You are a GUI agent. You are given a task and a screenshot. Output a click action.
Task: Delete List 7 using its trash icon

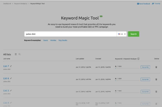point(156,67)
